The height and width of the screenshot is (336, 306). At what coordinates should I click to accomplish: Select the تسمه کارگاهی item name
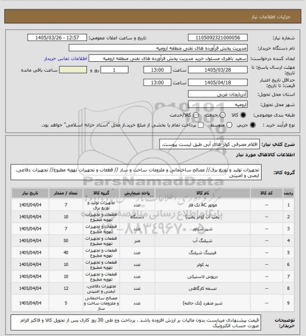point(203,289)
